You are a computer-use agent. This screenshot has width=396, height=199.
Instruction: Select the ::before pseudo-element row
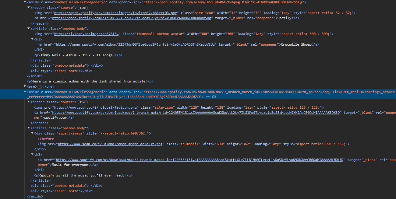point(46,139)
